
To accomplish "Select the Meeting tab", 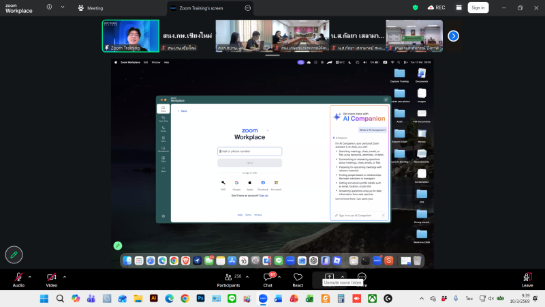I will click(x=90, y=8).
